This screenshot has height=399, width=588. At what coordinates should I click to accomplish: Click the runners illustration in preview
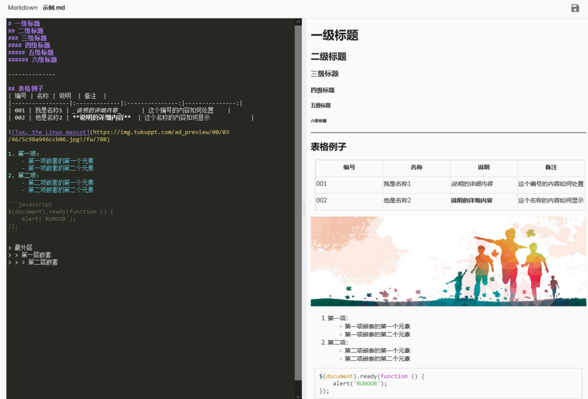coord(448,261)
